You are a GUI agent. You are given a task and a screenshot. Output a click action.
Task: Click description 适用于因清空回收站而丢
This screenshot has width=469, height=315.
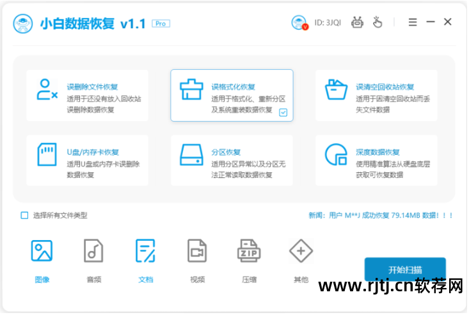tap(393, 99)
